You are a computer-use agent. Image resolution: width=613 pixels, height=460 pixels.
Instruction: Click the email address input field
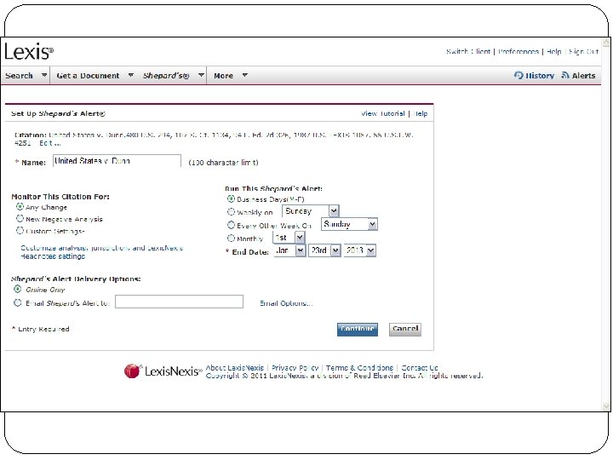[179, 302]
